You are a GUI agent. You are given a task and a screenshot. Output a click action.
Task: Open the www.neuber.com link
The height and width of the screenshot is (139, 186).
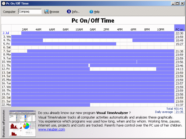52,129
